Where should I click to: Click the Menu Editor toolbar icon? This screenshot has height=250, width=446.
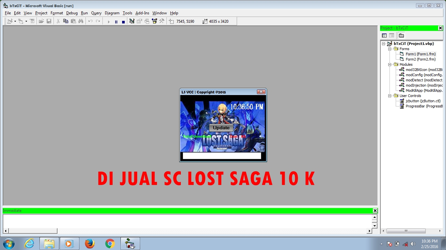32,21
